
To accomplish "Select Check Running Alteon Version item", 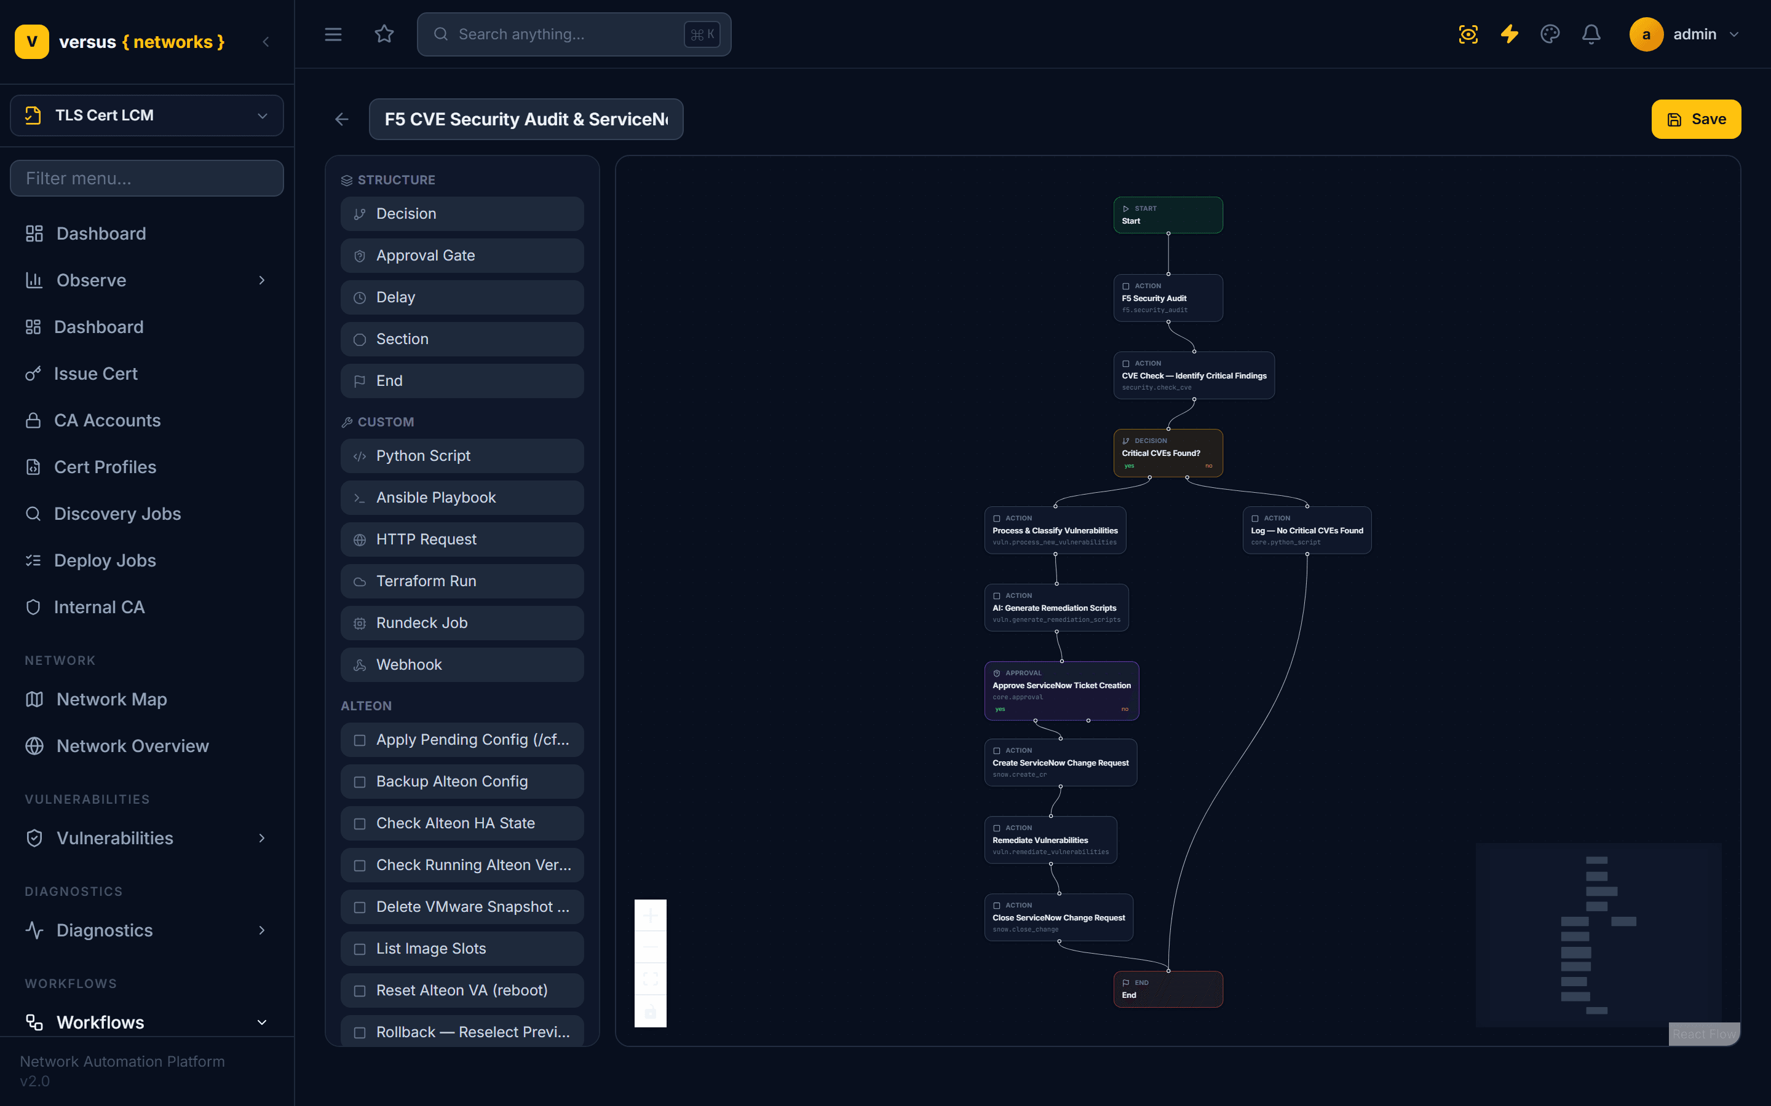I will (x=462, y=865).
